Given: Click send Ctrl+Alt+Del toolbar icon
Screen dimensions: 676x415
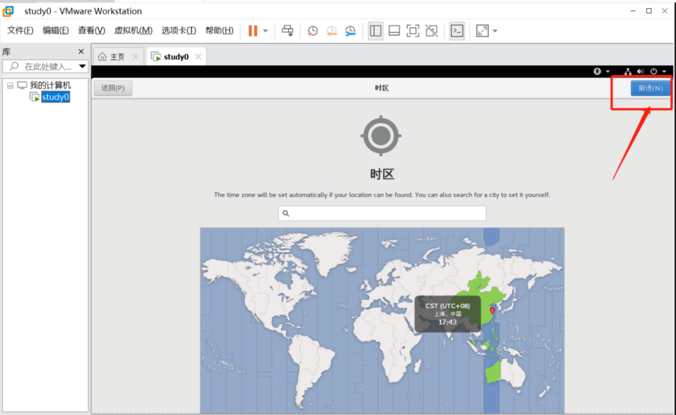Looking at the screenshot, I should [287, 31].
